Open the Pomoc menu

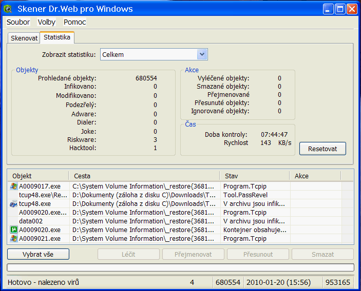74,22
